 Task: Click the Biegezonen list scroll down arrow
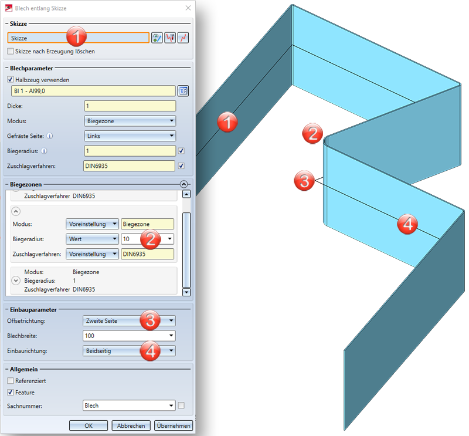(x=186, y=292)
